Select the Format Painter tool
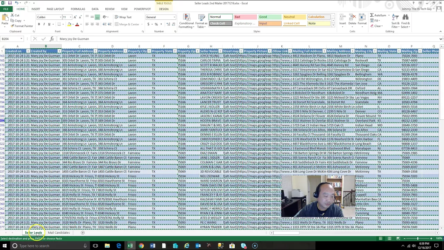The height and width of the screenshot is (250, 444). tap(22, 26)
